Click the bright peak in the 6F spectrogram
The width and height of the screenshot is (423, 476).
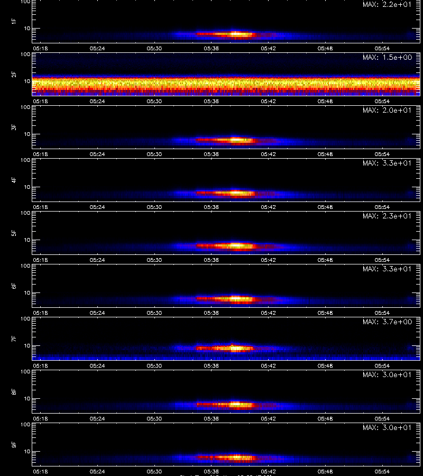coord(236,298)
